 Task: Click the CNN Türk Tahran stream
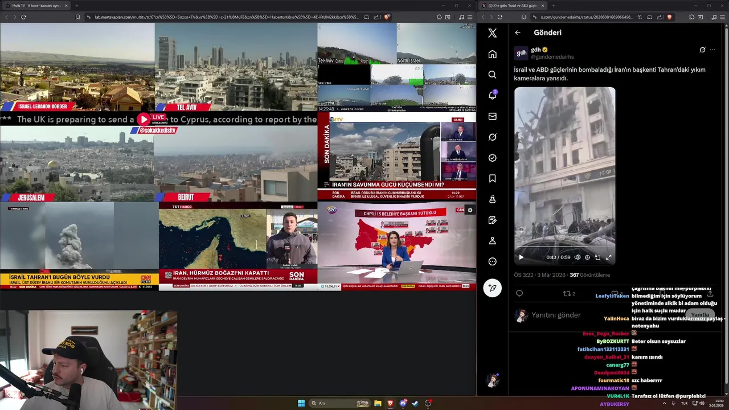click(x=79, y=247)
